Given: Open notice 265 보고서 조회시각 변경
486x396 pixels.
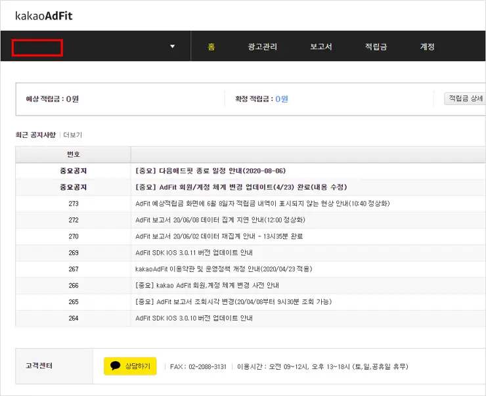Looking at the screenshot, I should point(234,302).
